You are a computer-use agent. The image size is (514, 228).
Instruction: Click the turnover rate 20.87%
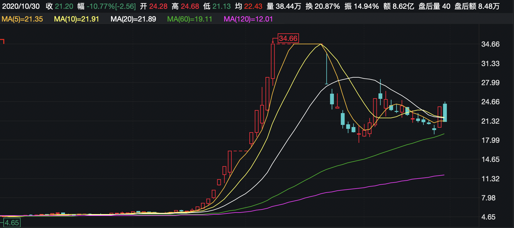[x=327, y=6]
